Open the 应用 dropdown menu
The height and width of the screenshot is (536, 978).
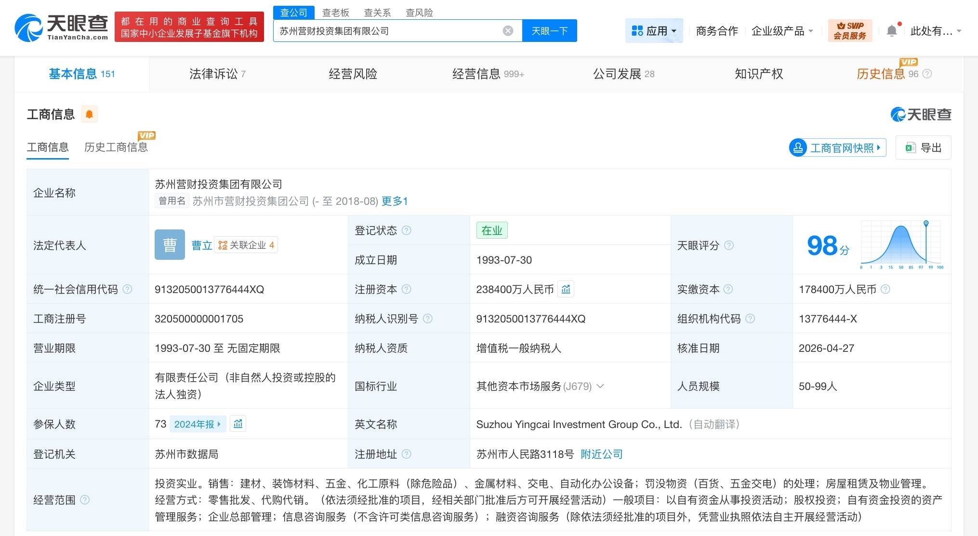point(654,31)
